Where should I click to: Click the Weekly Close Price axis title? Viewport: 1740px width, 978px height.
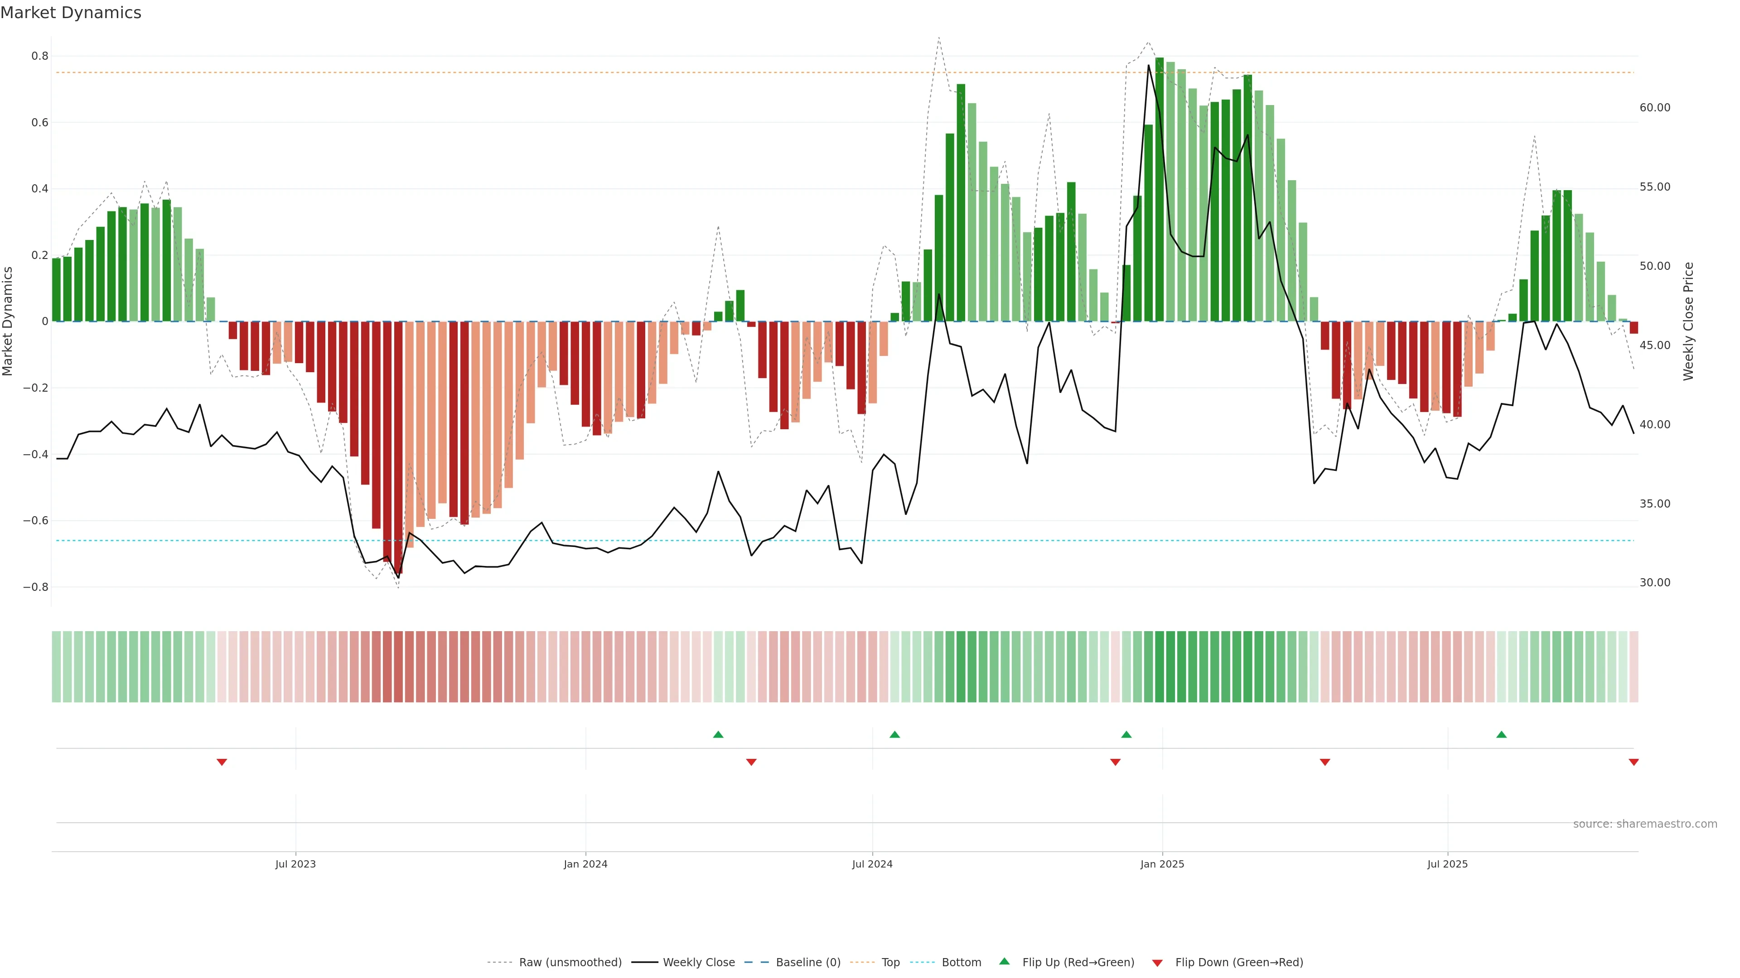(1688, 321)
